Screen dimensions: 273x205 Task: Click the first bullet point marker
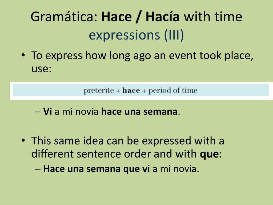pyautogui.click(x=23, y=56)
